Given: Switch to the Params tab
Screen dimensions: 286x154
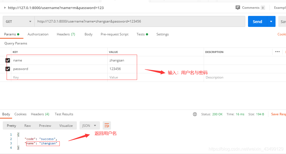Looking at the screenshot, I should tap(12, 34).
